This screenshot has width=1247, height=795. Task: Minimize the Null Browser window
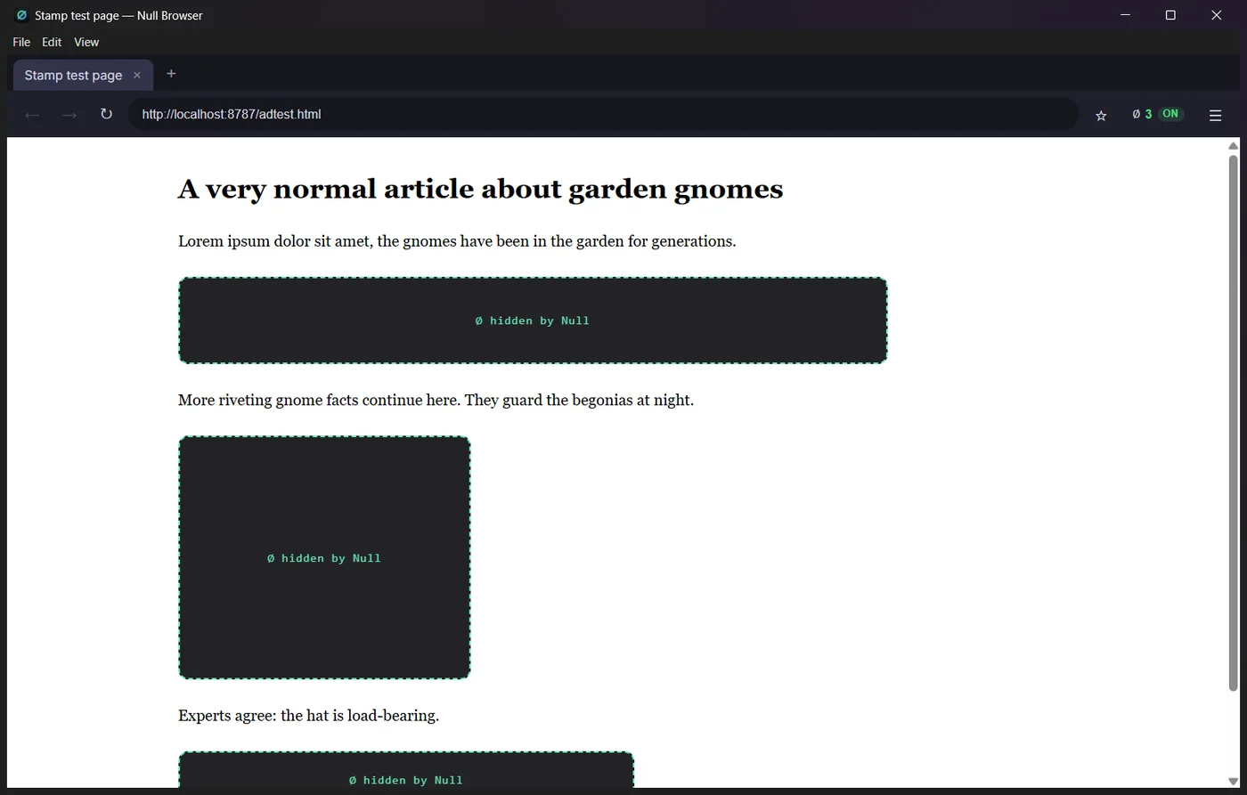click(x=1125, y=15)
